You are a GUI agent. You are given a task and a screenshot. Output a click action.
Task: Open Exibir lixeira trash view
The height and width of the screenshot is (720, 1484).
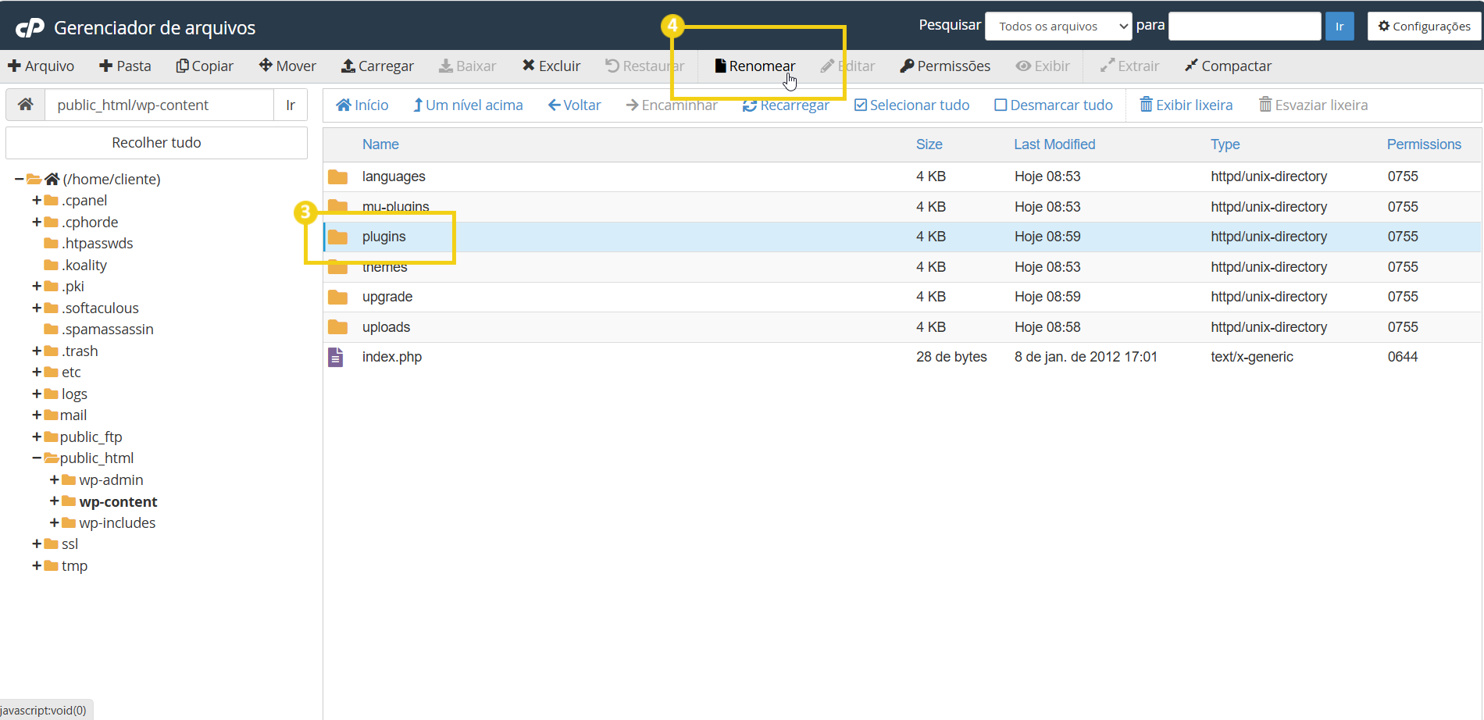[1186, 105]
